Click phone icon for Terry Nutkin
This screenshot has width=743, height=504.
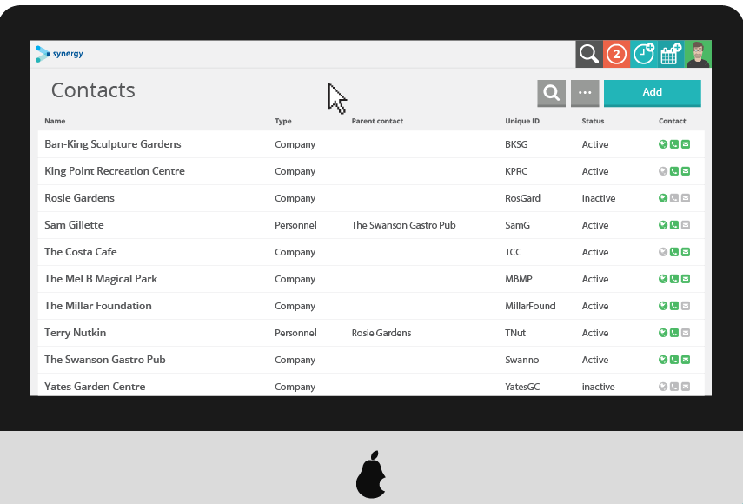(x=674, y=333)
